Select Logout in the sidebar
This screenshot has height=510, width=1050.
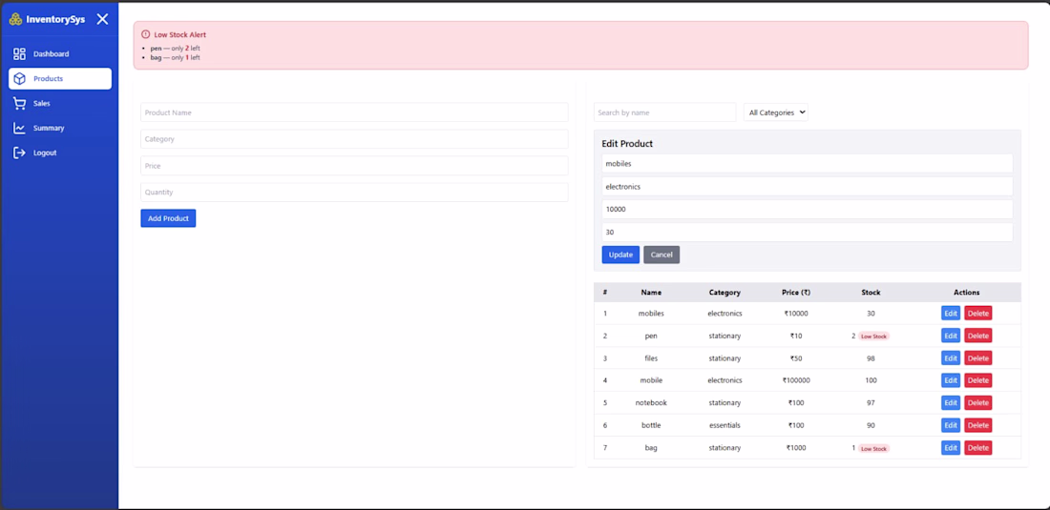pyautogui.click(x=59, y=153)
